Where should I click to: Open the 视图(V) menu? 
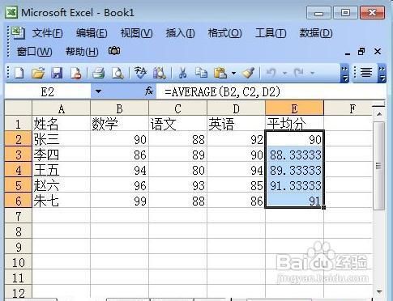pos(136,33)
